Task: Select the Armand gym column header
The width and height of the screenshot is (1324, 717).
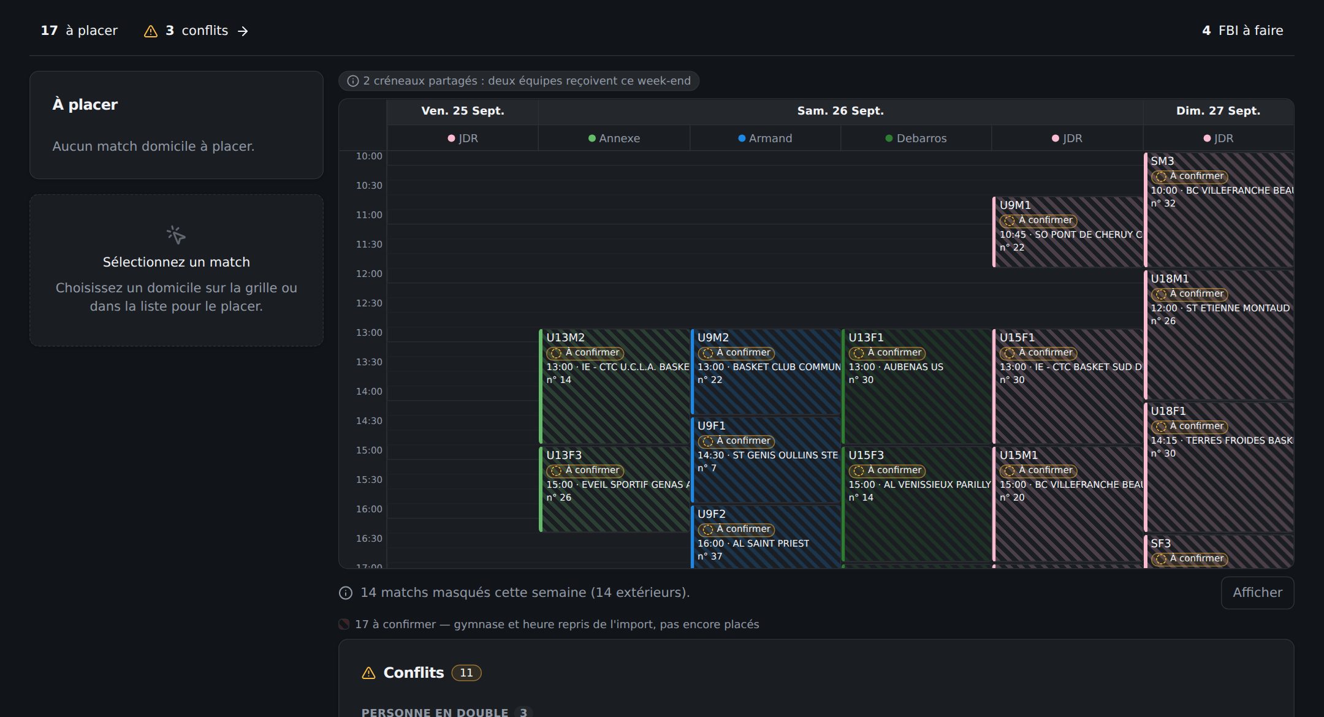Action: (x=765, y=138)
